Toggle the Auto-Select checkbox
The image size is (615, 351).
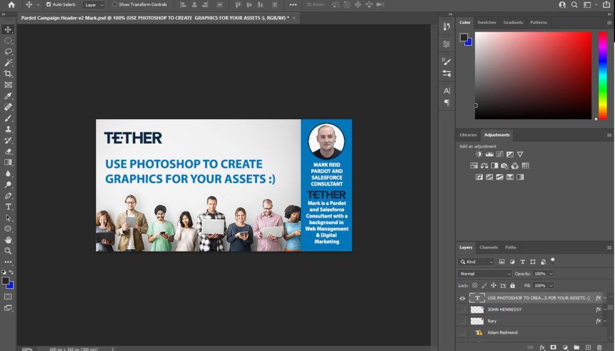pyautogui.click(x=49, y=5)
